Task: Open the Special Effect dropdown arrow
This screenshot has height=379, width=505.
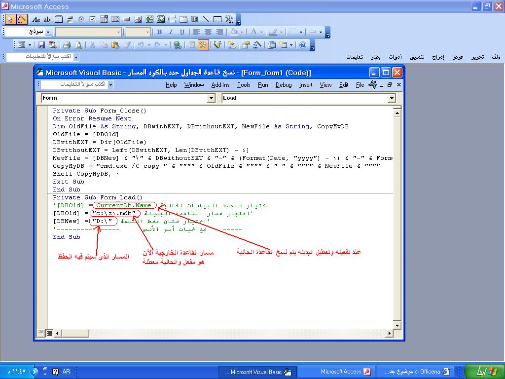Action: (321, 32)
